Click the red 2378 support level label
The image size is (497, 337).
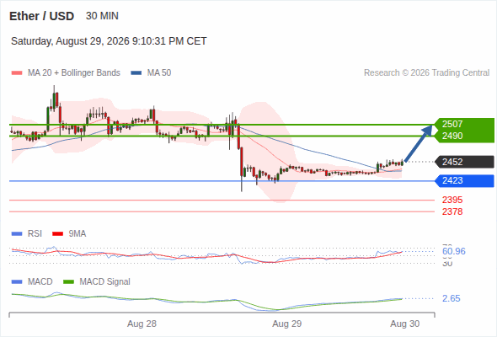click(x=452, y=211)
